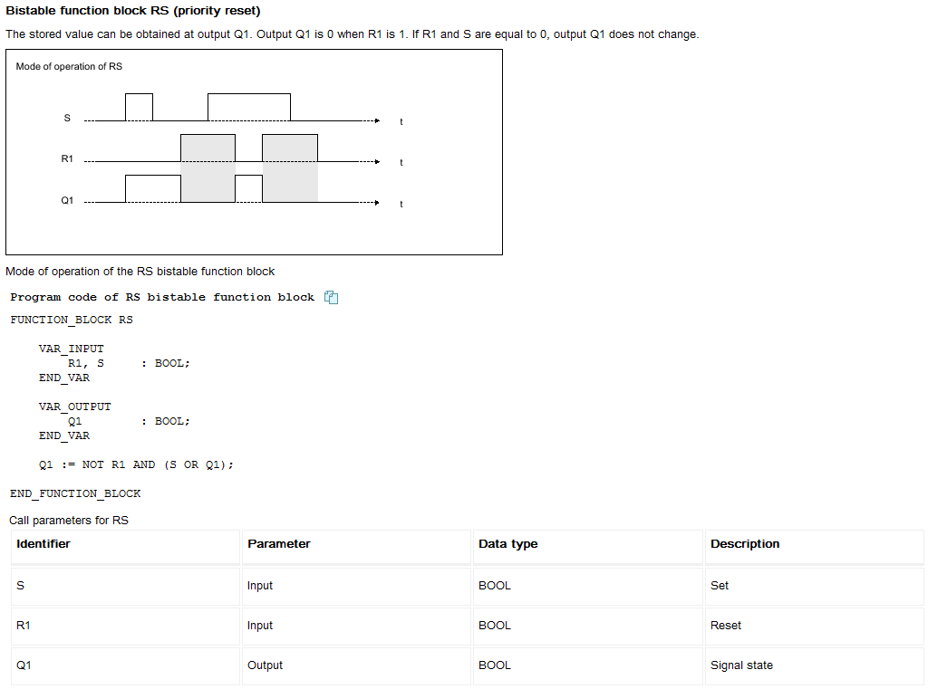This screenshot has height=689, width=928.
Task: Click the "Identifier" table column header
Action: pos(43,544)
